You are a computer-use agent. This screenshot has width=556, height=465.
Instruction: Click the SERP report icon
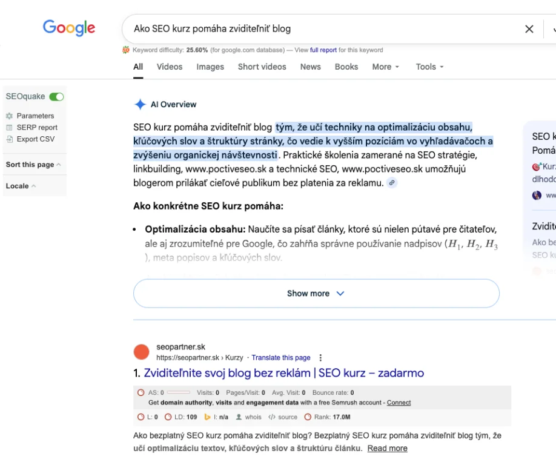[9, 128]
